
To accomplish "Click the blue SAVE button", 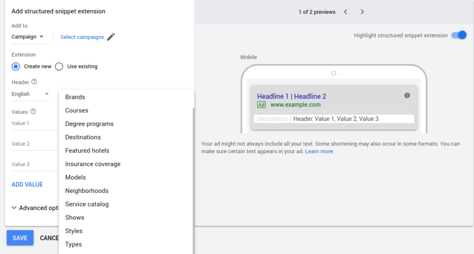I will click(20, 238).
